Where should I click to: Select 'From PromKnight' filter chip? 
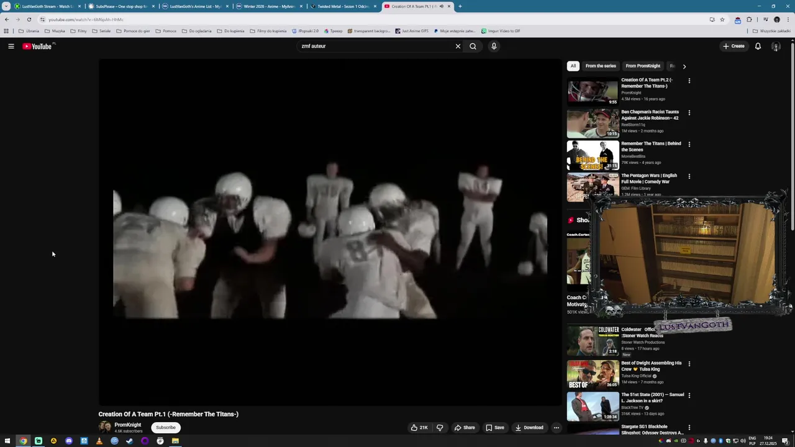coord(643,66)
